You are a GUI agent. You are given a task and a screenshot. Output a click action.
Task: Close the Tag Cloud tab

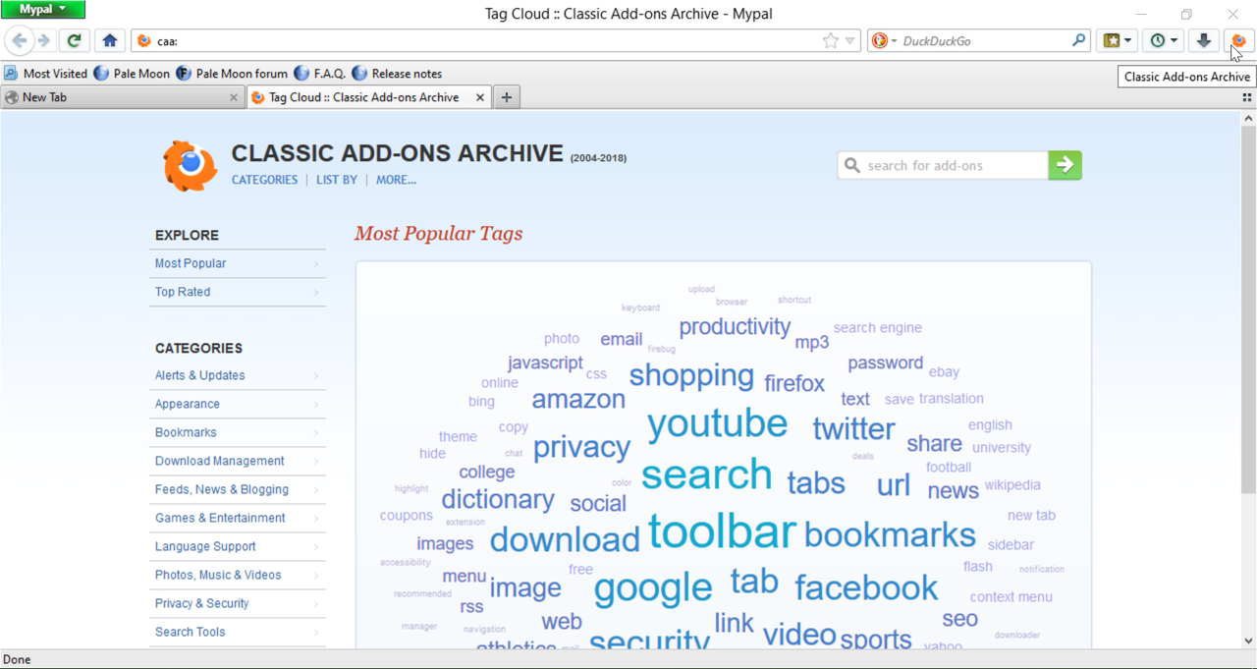(480, 97)
